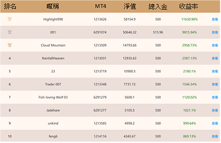
Task: Click net value 7731.72
Action: point(130,84)
